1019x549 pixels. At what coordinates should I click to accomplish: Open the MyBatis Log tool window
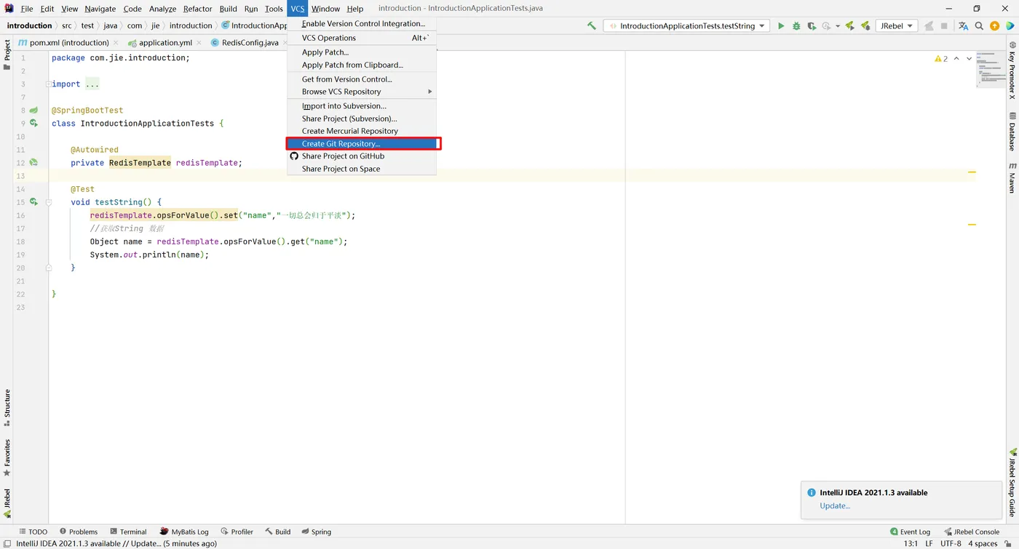pyautogui.click(x=184, y=532)
